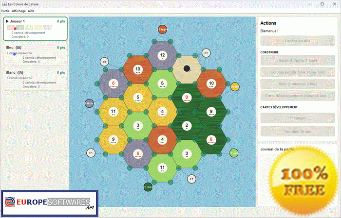Image resolution: width=341 pixels, height=218 pixels.
Task: Click the 4 token on the orange hex
Action: click(x=162, y=140)
